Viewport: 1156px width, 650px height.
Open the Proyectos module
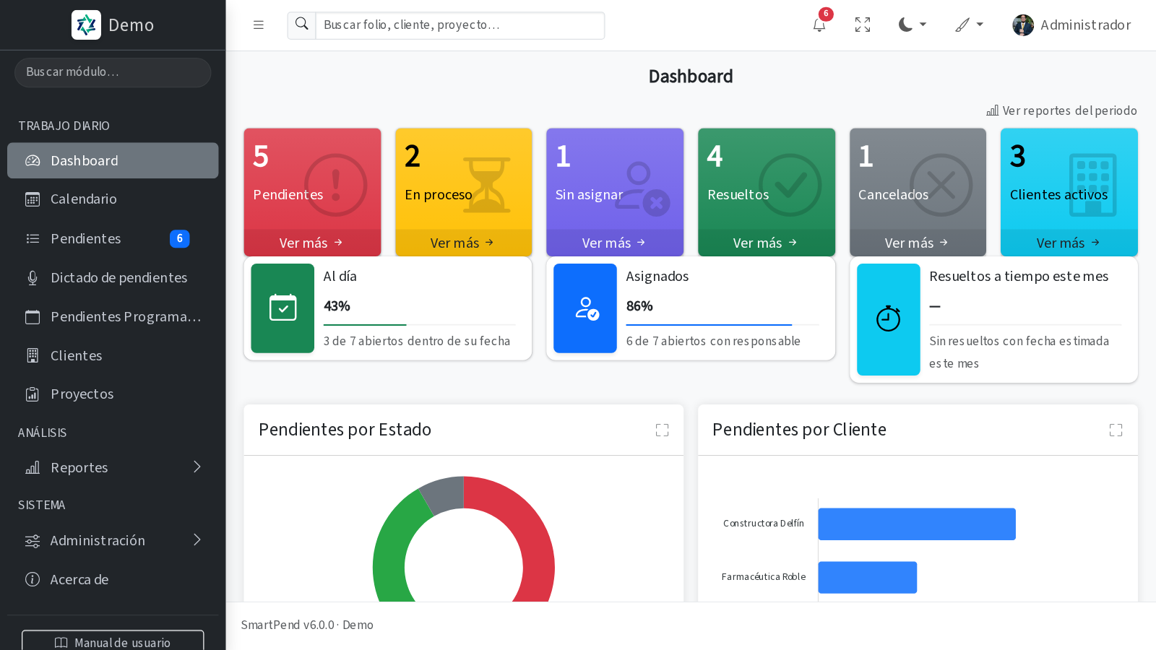113,394
